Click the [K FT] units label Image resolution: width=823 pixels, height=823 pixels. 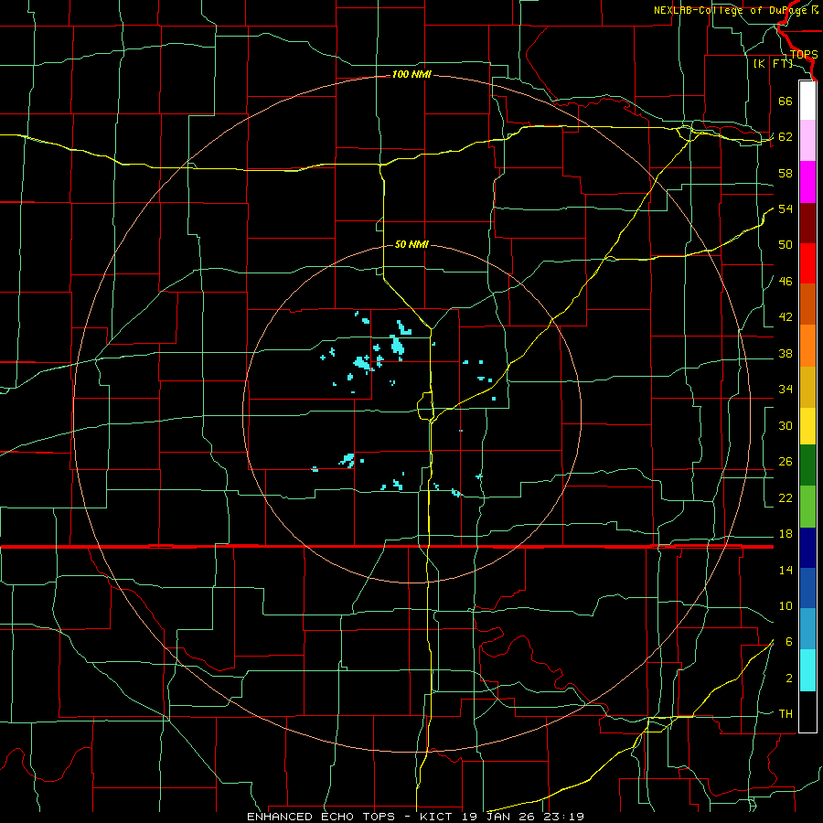[x=773, y=64]
